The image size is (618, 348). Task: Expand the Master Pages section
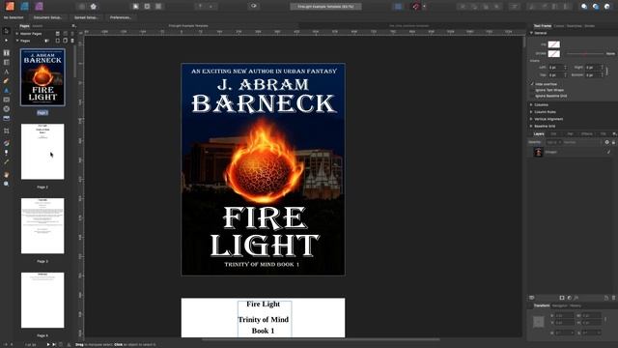click(17, 34)
